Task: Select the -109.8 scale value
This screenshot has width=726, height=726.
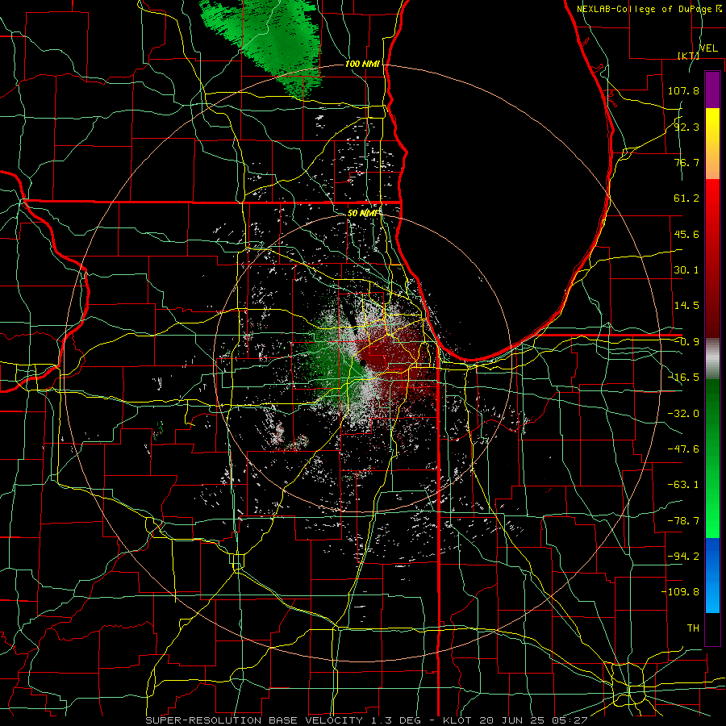Action: tap(680, 592)
